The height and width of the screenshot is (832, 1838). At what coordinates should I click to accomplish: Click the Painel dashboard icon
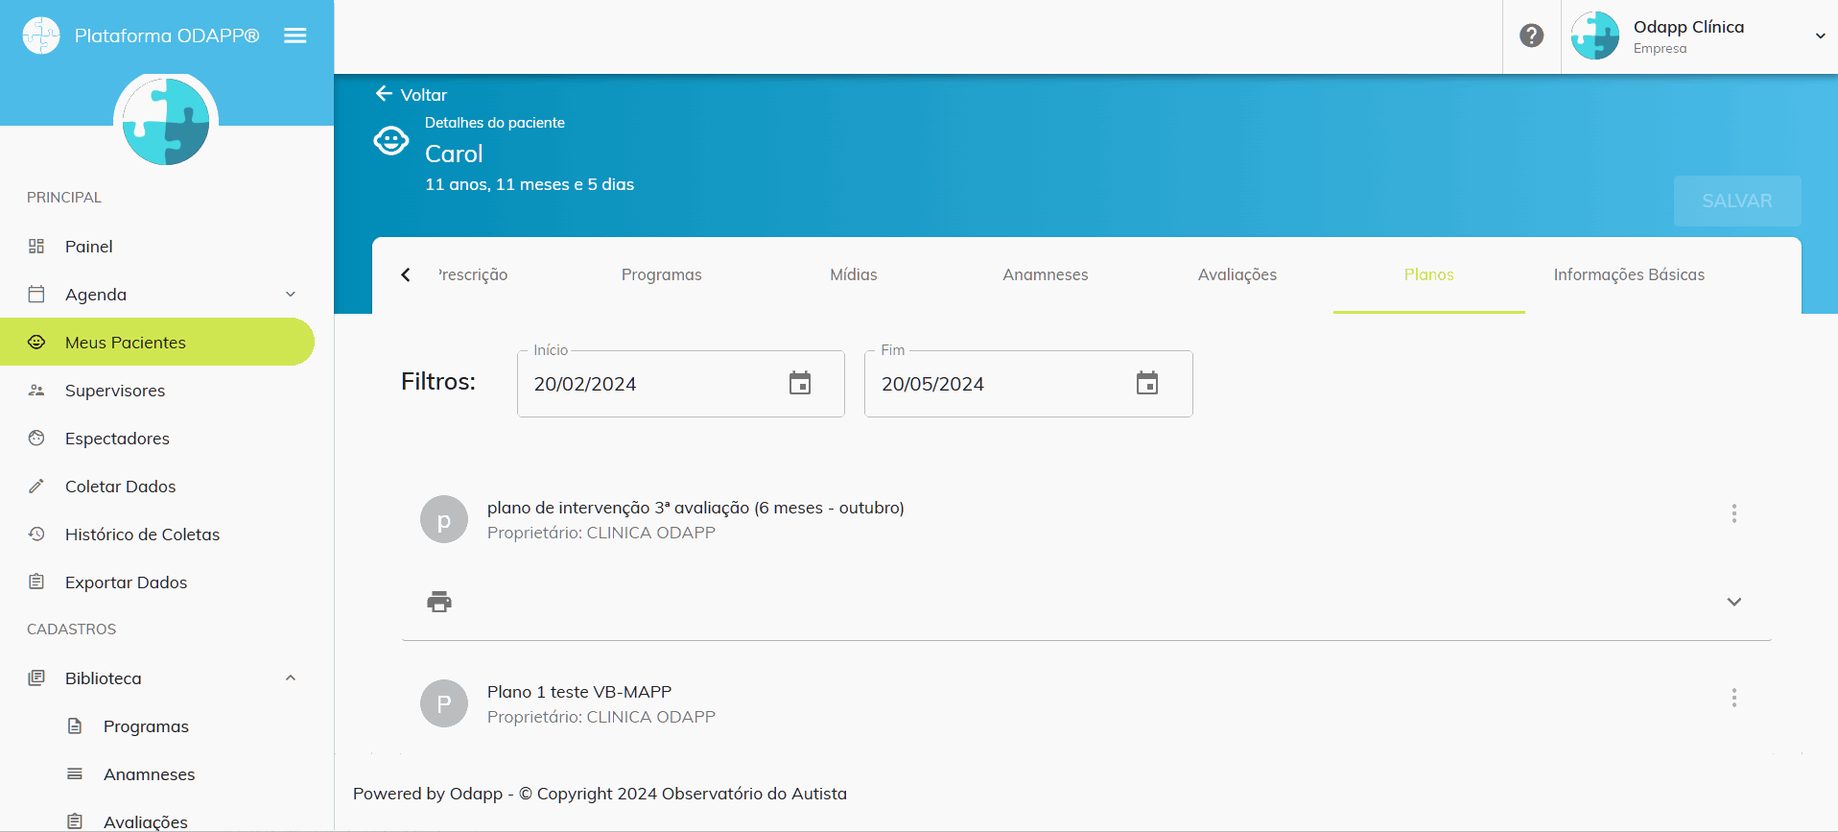pyautogui.click(x=36, y=247)
